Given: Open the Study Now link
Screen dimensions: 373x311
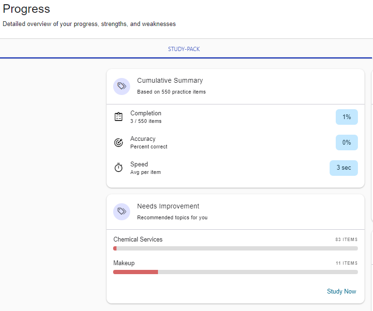Looking at the screenshot, I should click(341, 291).
